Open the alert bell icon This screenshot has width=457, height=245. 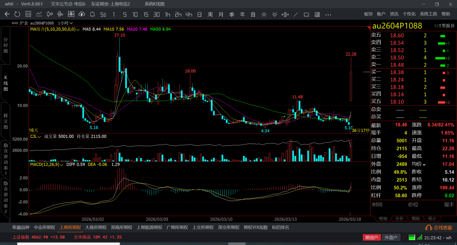[92, 14]
